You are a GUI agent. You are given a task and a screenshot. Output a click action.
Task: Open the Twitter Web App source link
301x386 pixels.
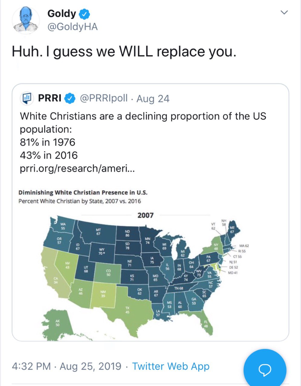pos(171,366)
